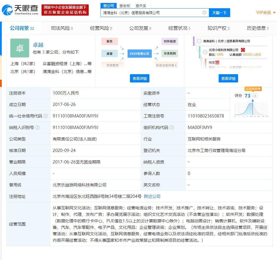Click the 历史法定代表人 box in the diagram

tap(166, 65)
